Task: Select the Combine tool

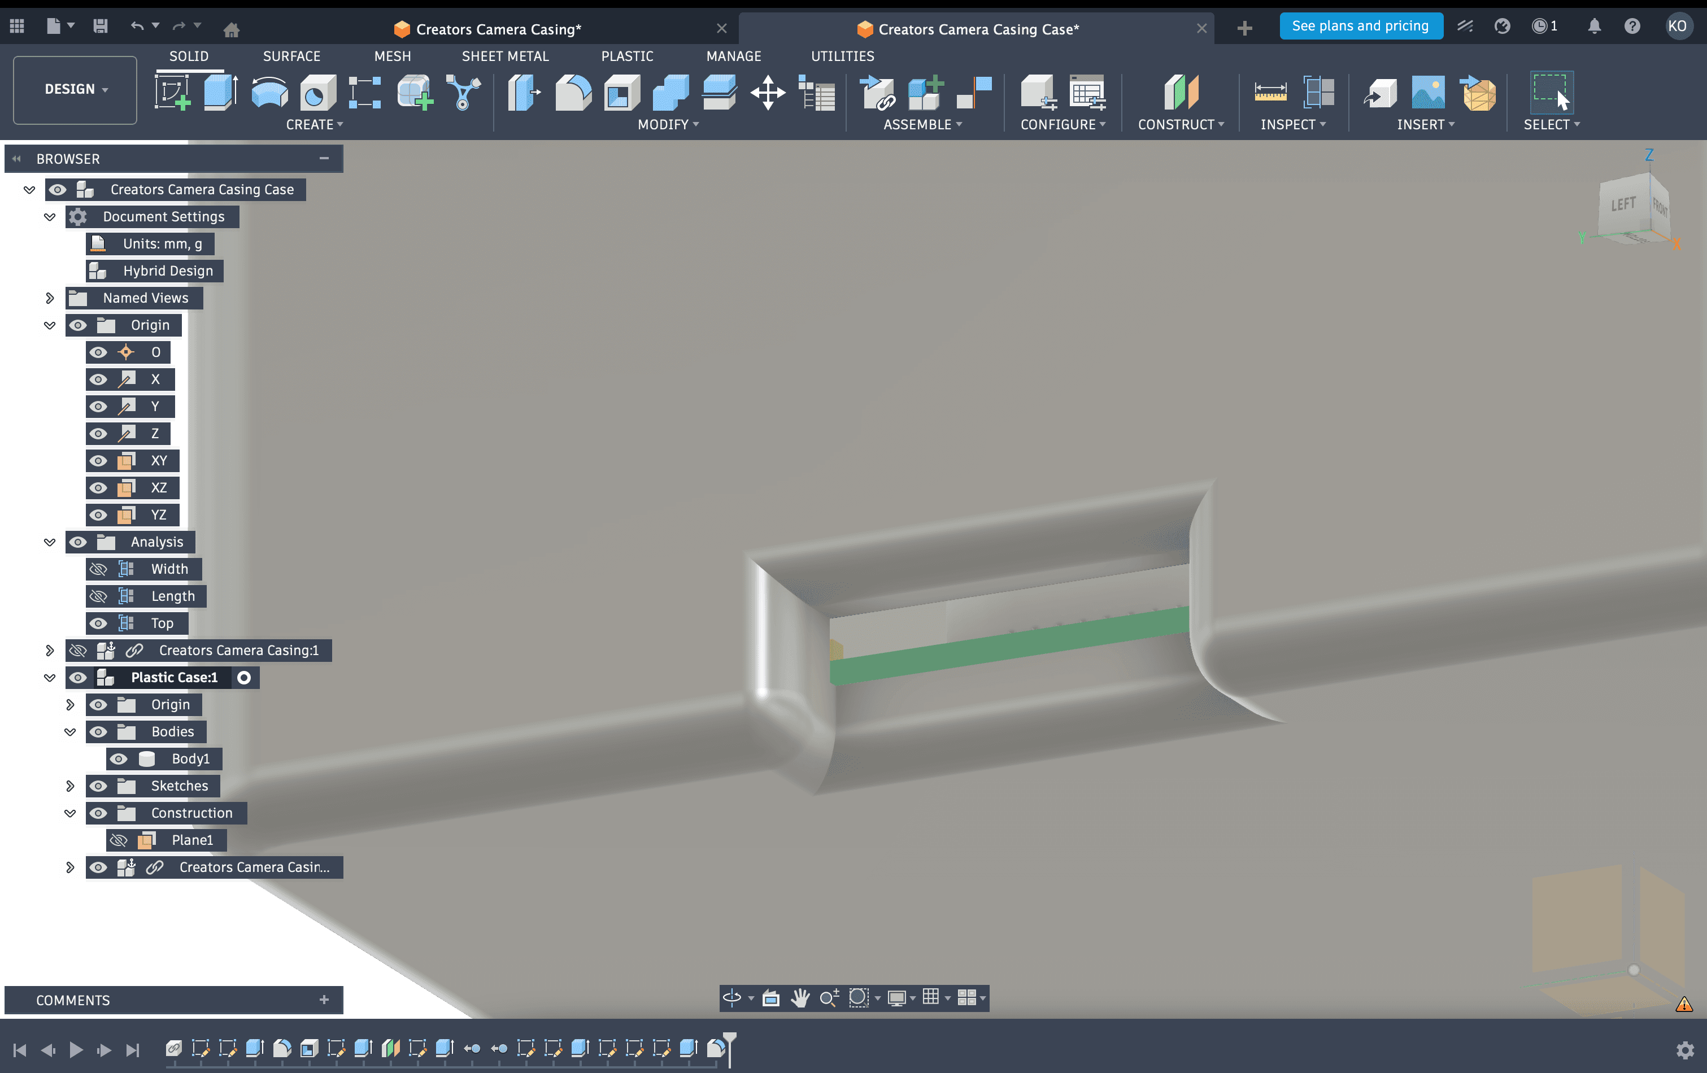Action: point(670,93)
